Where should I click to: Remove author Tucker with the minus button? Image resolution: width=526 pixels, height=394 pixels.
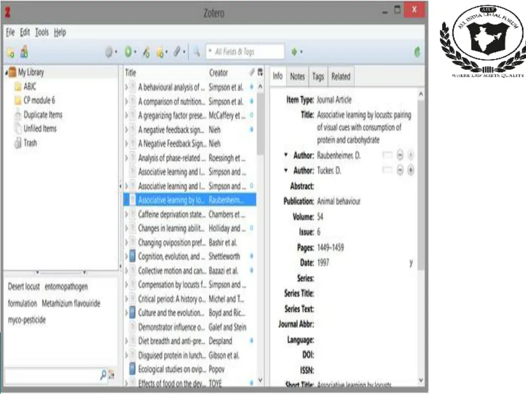400,170
